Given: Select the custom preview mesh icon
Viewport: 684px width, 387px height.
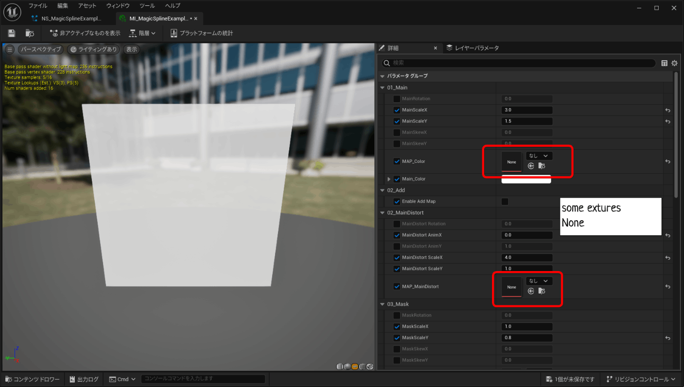Looking at the screenshot, I should coord(370,366).
